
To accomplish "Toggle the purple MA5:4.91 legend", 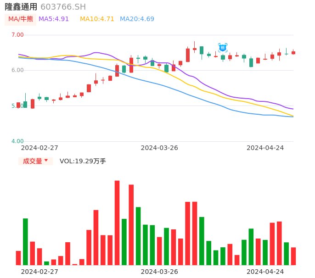I will 54,19.
